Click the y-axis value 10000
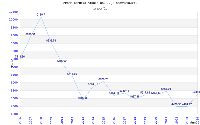 coord(13,20)
